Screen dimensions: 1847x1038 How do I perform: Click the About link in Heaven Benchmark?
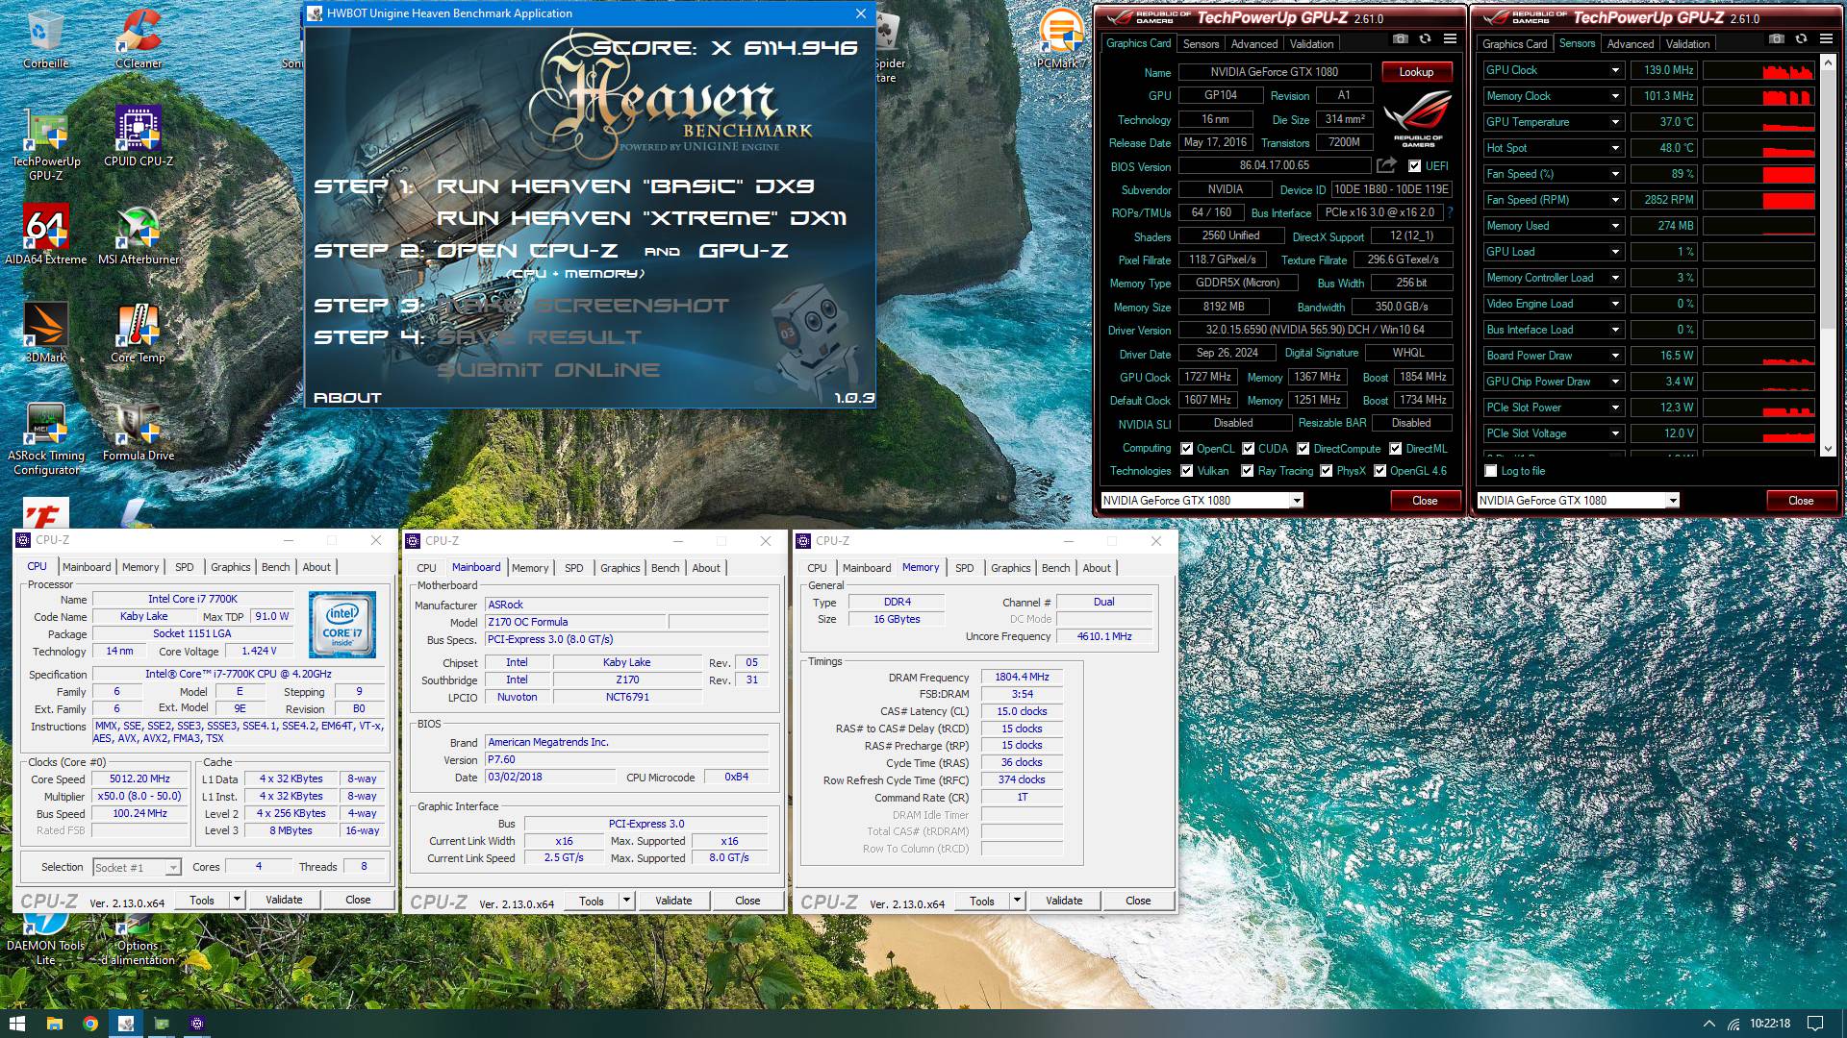click(x=347, y=398)
